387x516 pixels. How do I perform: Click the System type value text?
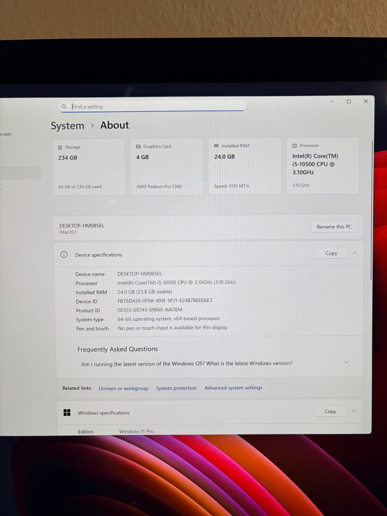[x=169, y=318]
